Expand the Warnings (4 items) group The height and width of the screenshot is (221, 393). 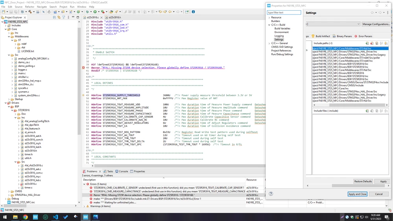[85, 206]
